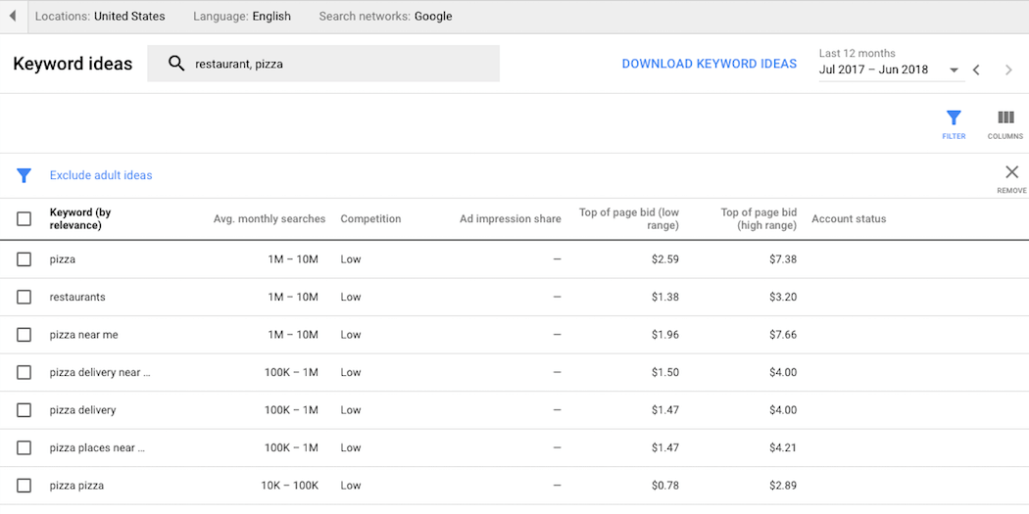Open the Locations: United States setting
Viewport: 1029px width, 514px height.
coord(100,17)
